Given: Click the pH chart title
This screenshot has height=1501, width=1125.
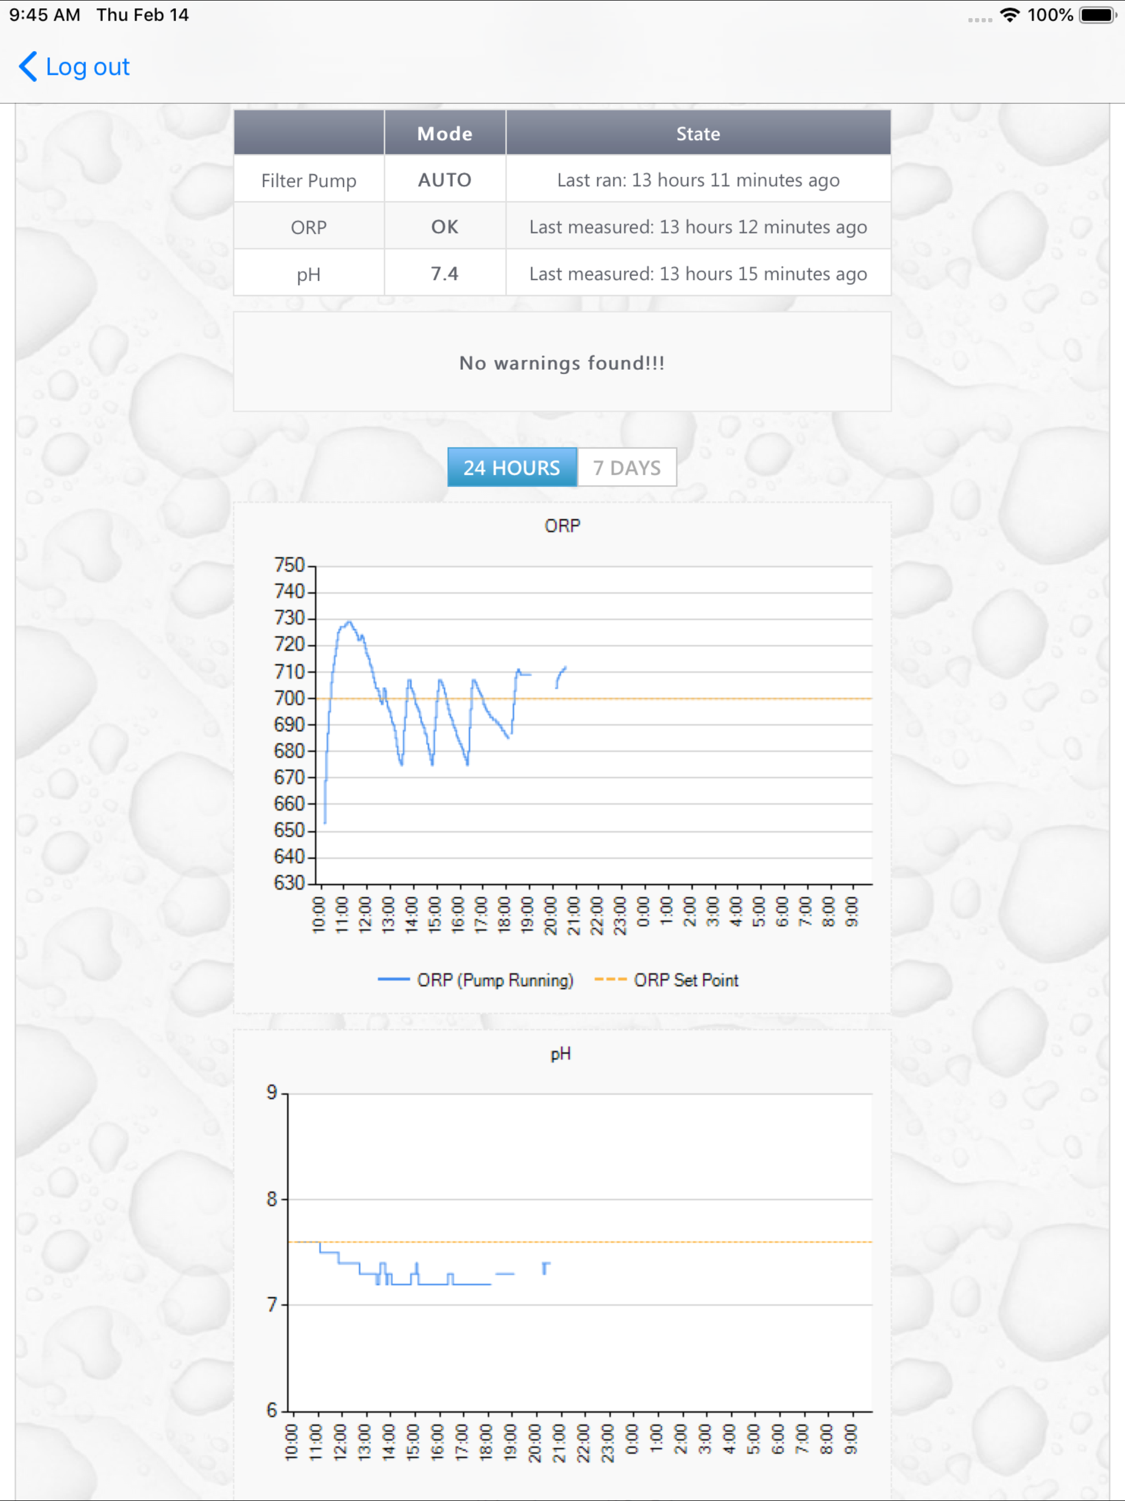Looking at the screenshot, I should point(560,1054).
